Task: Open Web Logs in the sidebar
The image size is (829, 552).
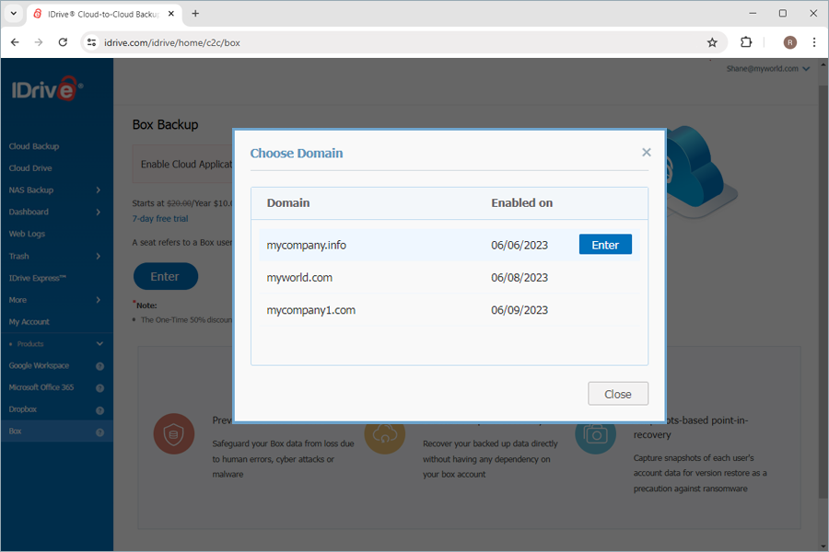Action: [x=27, y=234]
